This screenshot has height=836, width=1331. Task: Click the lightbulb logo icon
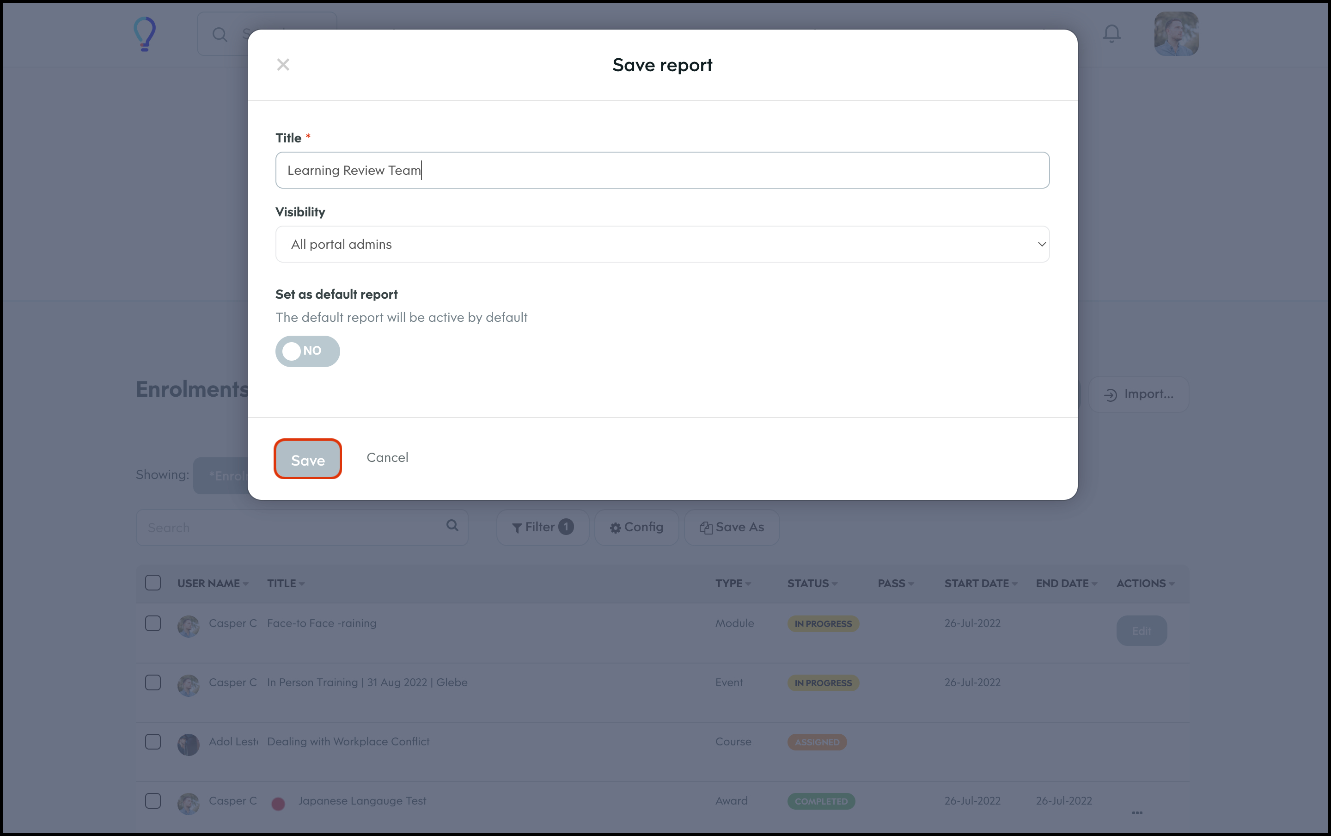pyautogui.click(x=145, y=34)
